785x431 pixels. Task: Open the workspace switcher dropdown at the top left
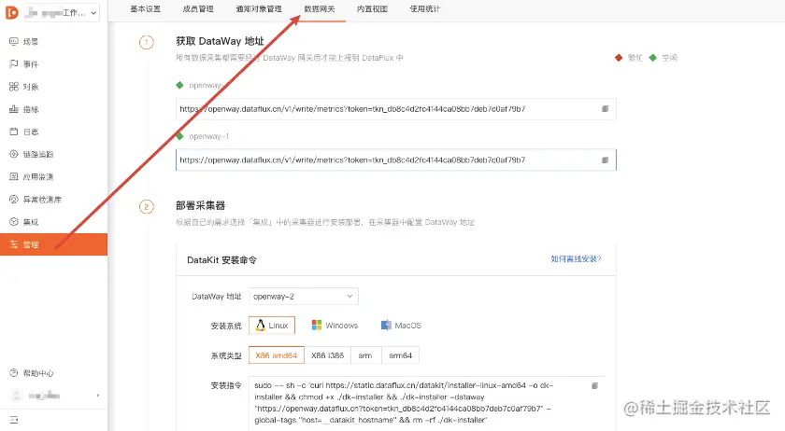pos(62,12)
